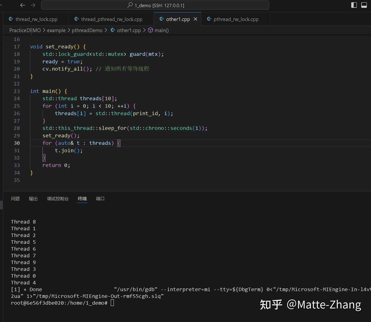The image size is (371, 322).
Task: Switch to the 输出 panel tab
Action: click(x=33, y=199)
